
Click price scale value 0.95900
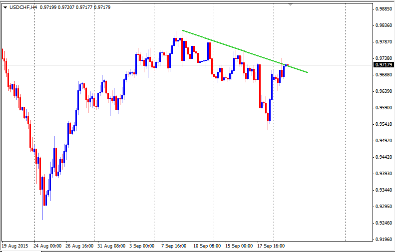(384, 107)
